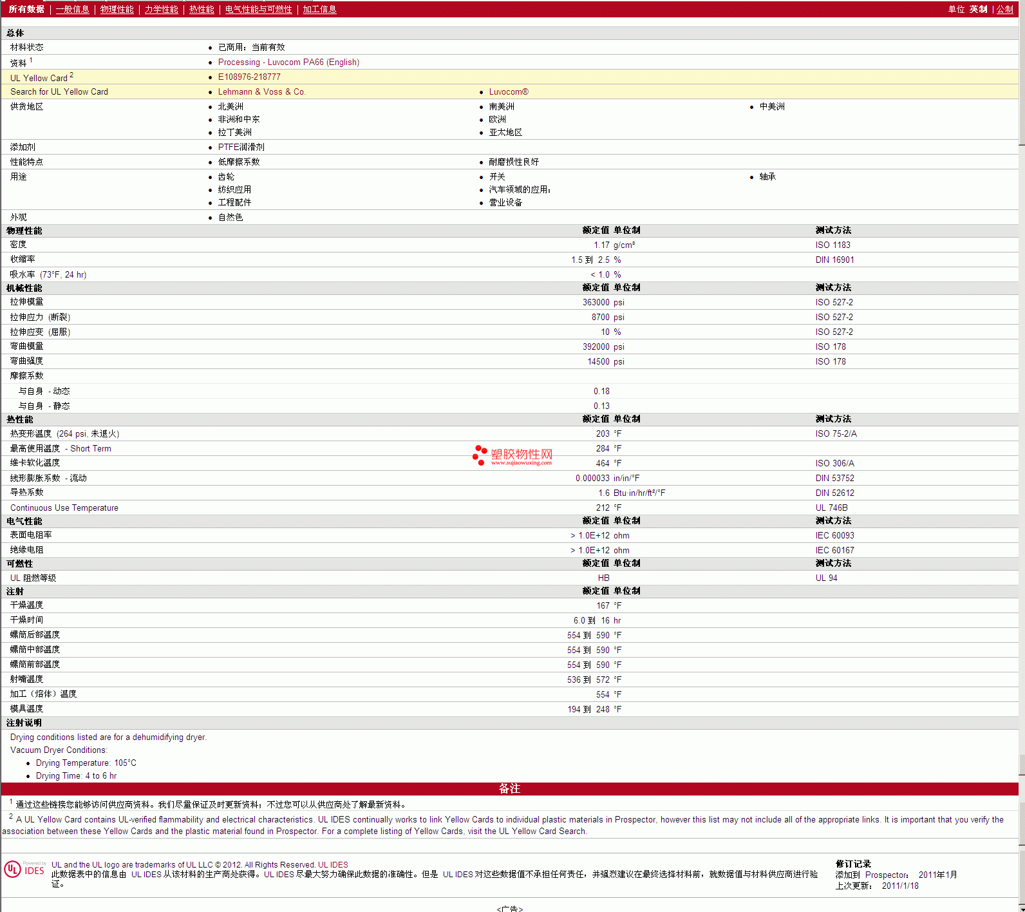Screen dimensions: 1025x912
Task: Click the static friction coefficient 0.13
Action: click(601, 406)
